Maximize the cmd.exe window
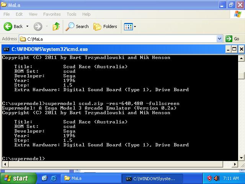245x184 pixels. (x=234, y=49)
